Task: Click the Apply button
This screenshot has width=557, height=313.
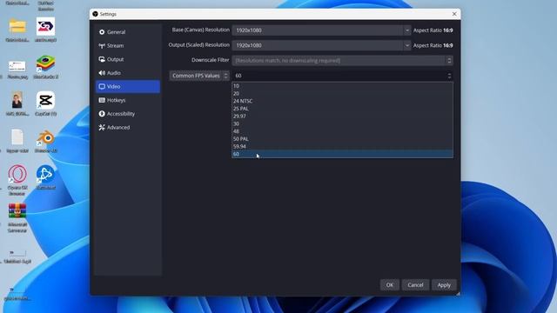Action: [x=444, y=285]
